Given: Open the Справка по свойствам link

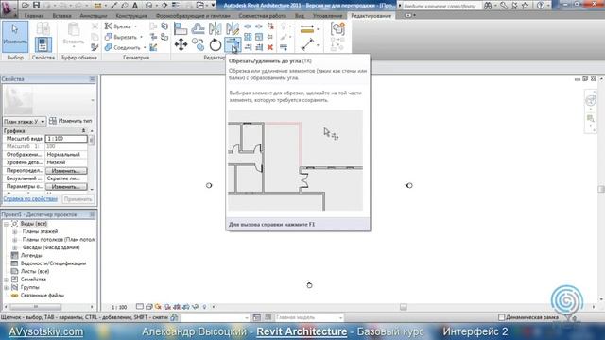Looking at the screenshot, I should (30, 199).
